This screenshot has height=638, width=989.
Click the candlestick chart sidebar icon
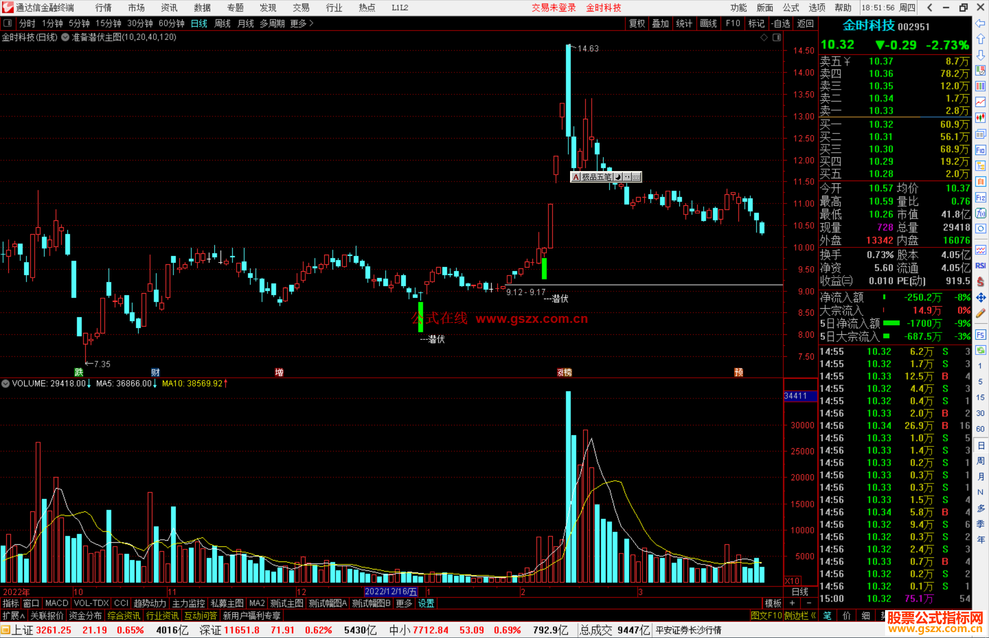click(980, 118)
